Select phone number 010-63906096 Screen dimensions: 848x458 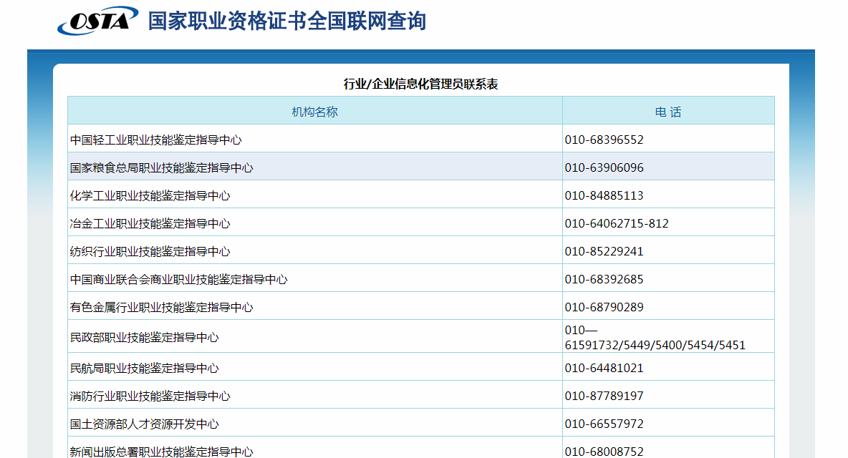point(604,167)
